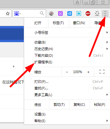110x129 pixels.
Task: Open 下载内容(D) menu item
Action: tap(67, 56)
